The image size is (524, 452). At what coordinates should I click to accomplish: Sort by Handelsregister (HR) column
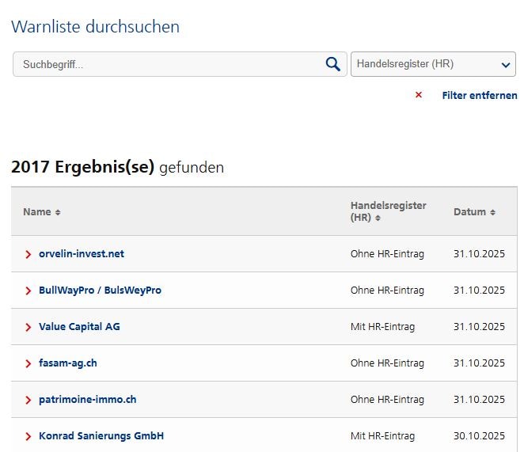click(x=388, y=211)
